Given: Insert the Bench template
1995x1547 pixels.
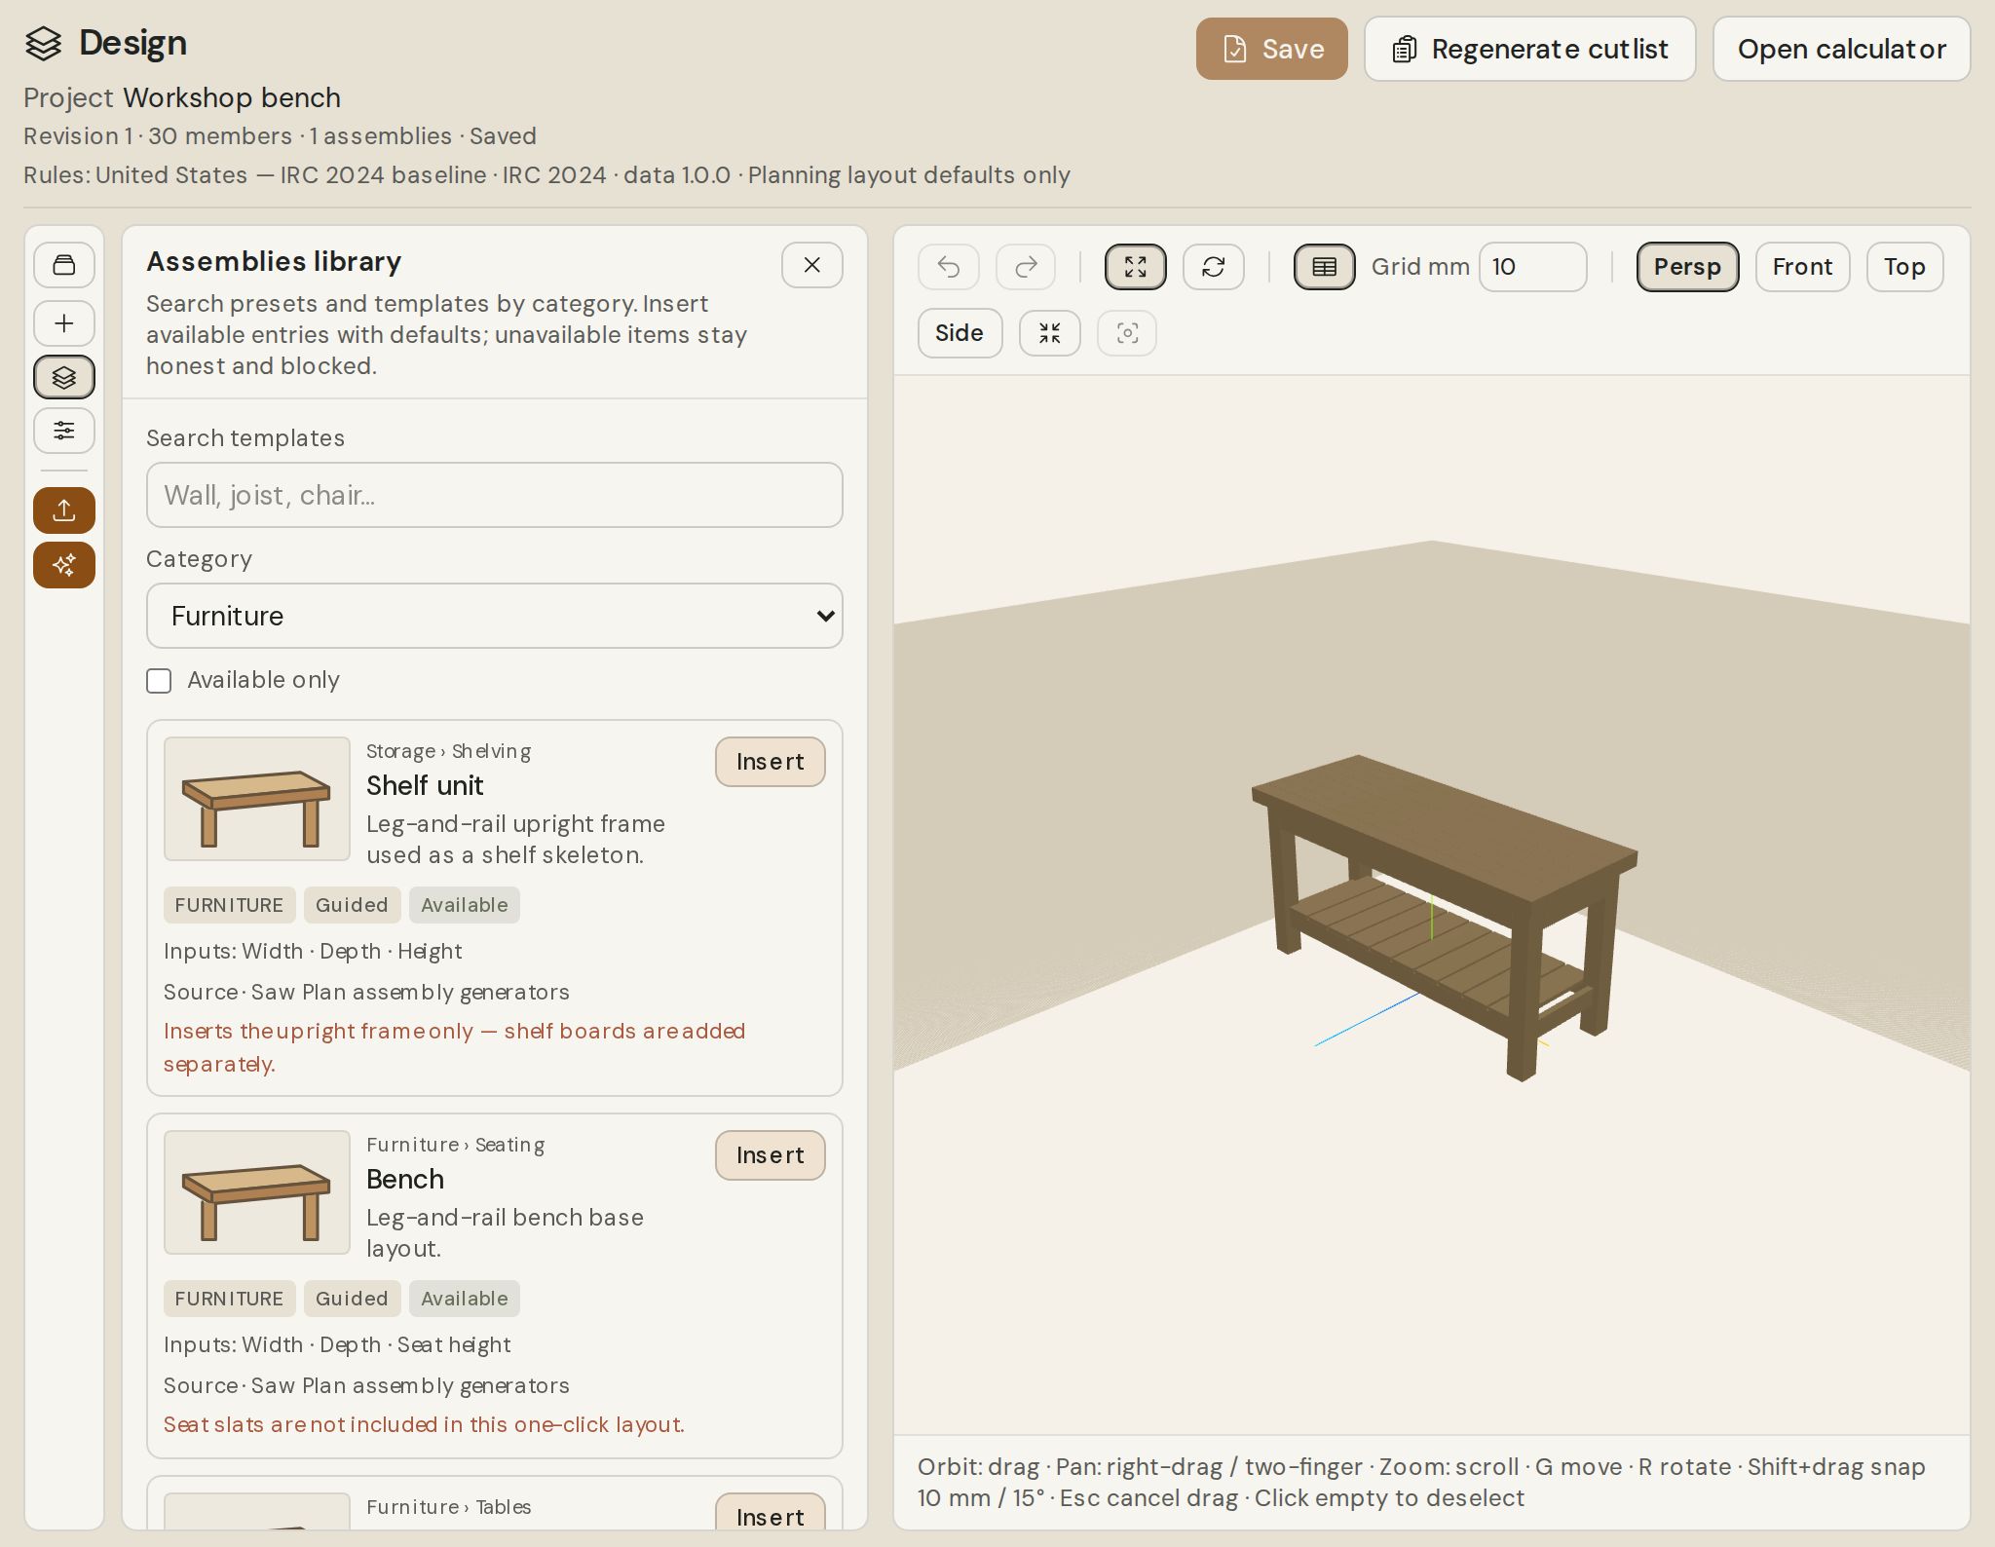Looking at the screenshot, I should click(771, 1155).
